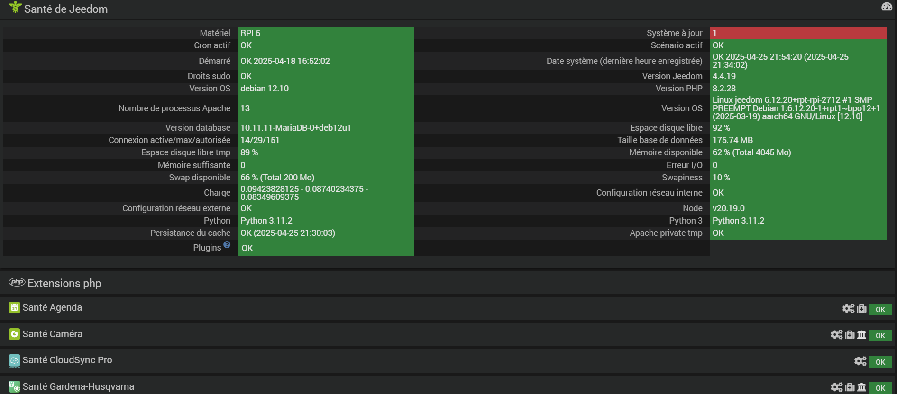Click the gears icon in Santé Agenda row
Viewport: 897px width, 394px height.
point(848,309)
